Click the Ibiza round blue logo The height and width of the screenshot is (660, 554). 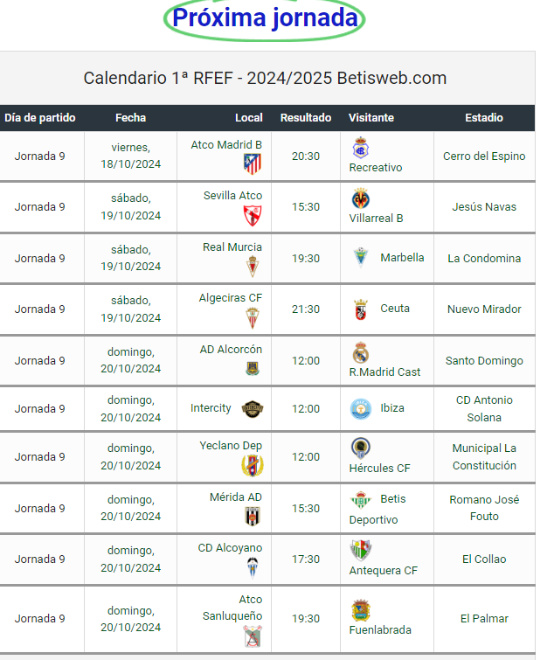click(361, 409)
